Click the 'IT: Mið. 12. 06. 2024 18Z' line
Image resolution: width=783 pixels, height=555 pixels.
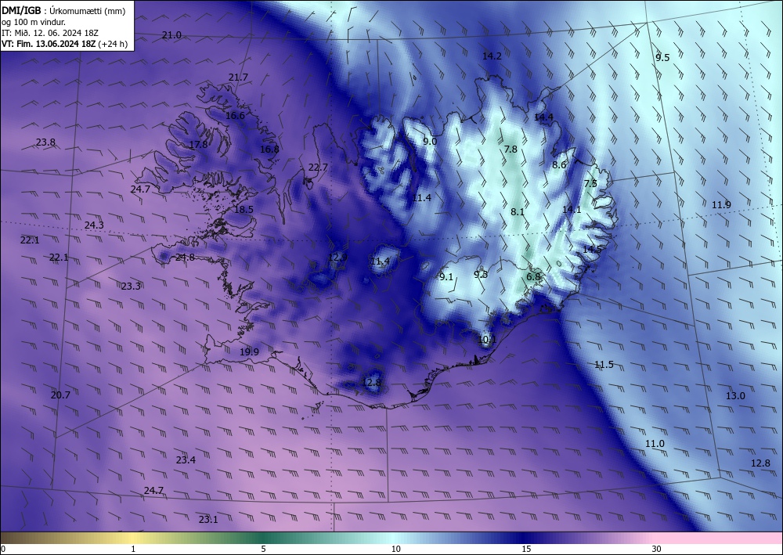[50, 33]
